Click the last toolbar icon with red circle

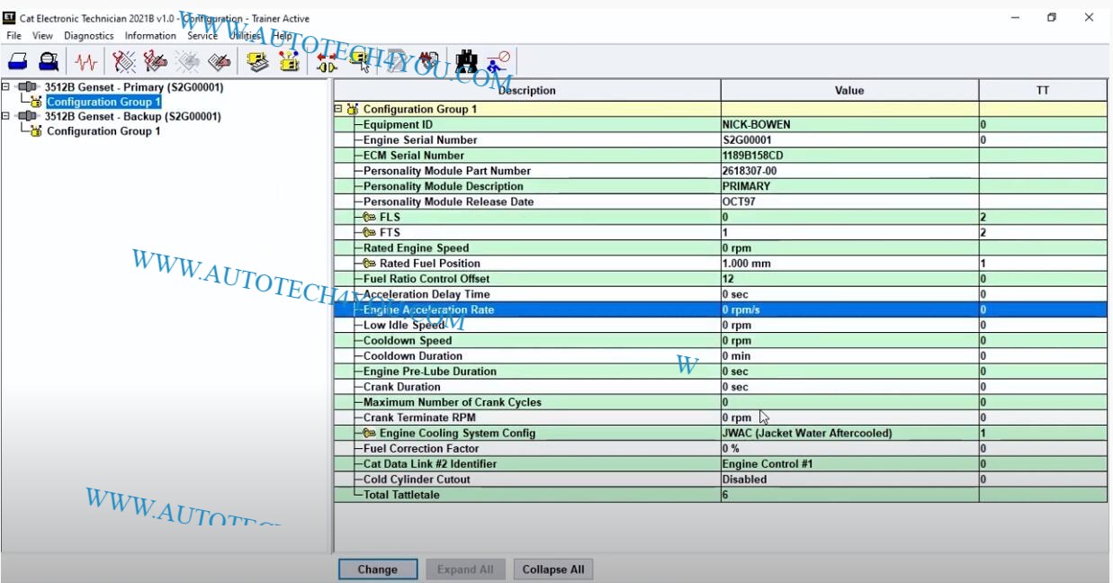pos(498,62)
